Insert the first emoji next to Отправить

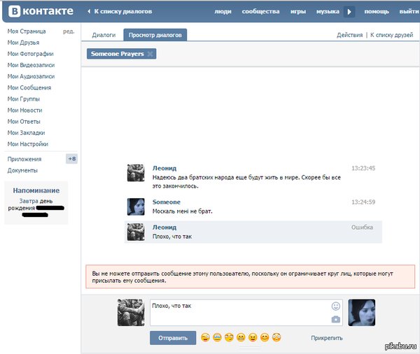(x=205, y=338)
